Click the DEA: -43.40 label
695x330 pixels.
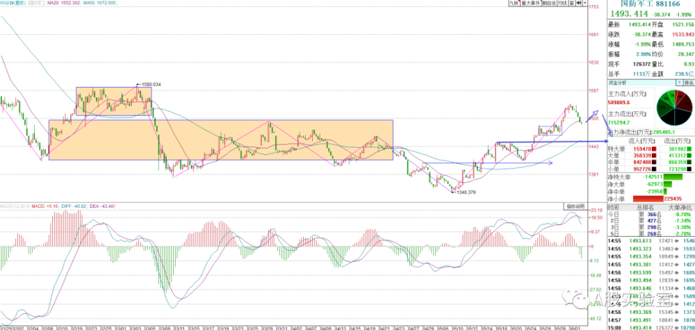point(101,206)
